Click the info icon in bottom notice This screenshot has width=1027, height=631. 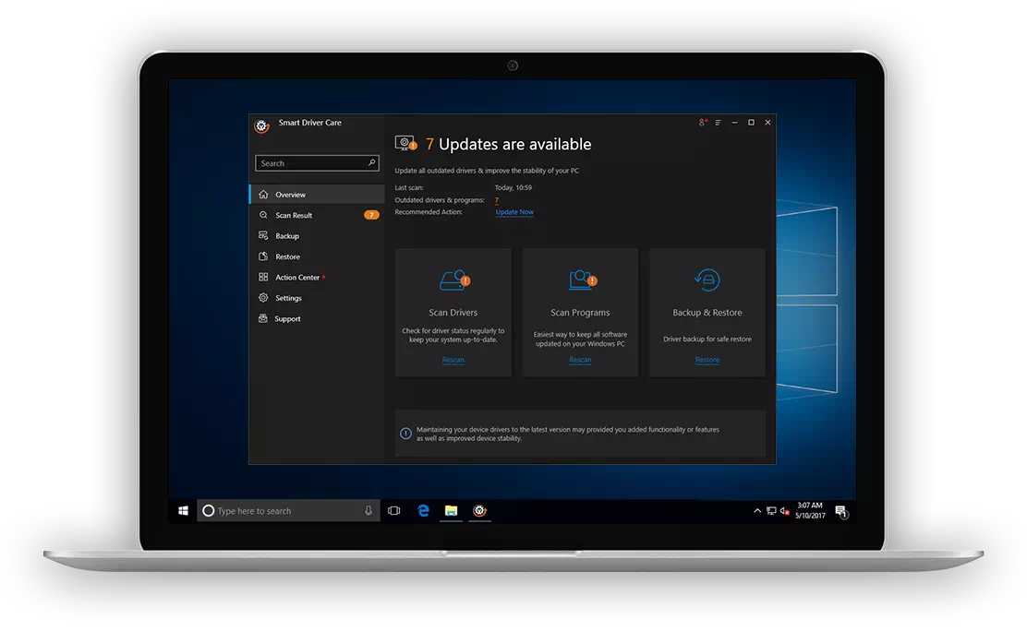click(x=405, y=434)
